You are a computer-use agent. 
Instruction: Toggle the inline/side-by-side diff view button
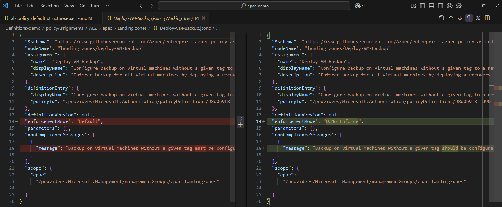(x=487, y=18)
